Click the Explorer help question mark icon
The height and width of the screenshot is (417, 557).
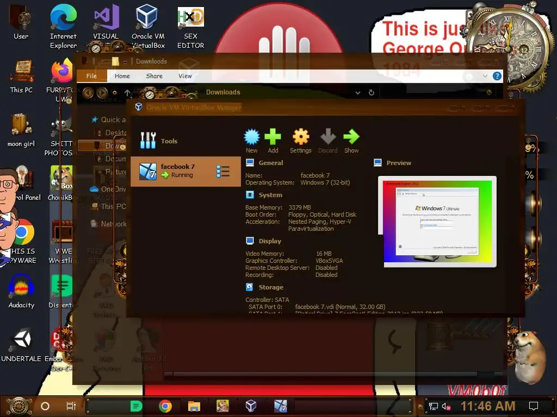point(497,76)
